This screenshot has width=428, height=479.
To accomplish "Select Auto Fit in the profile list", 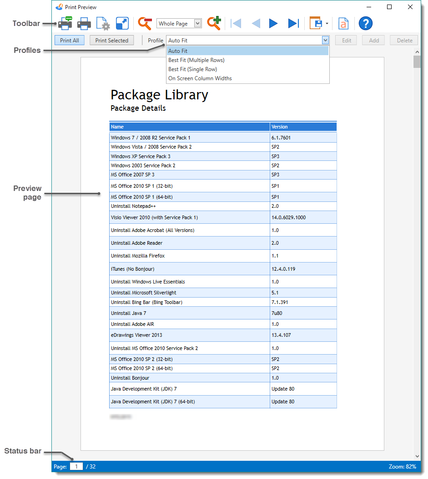I will point(247,51).
